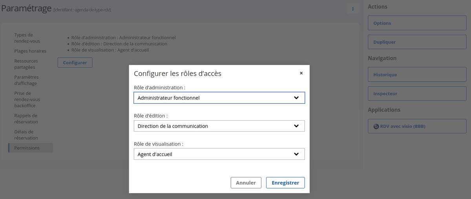Cancel with the Annuler button
Viewport: 471px width, 199px height.
click(246, 183)
